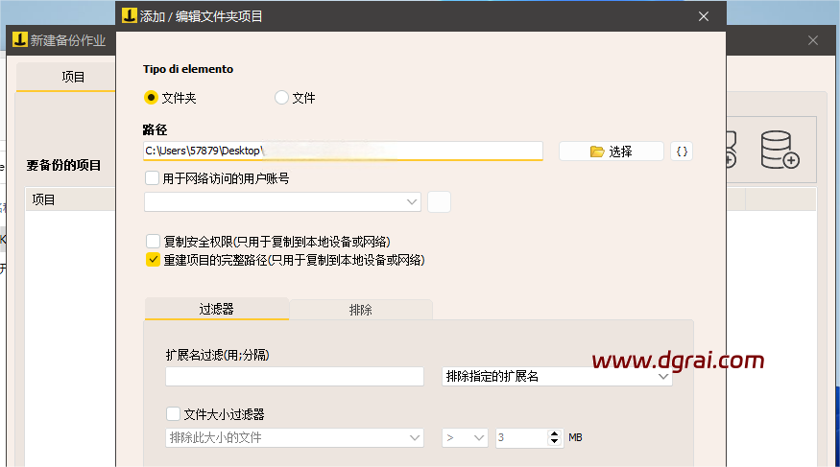
Task: Uncheck 重建项目的完整路径 checkbox
Action: [x=153, y=260]
